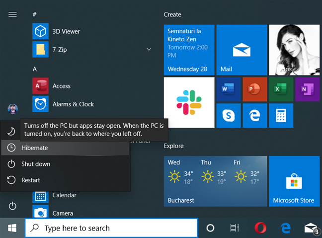Viewport: 322px width, 238px height.
Task: Click the Windows Start button
Action: coord(12,228)
